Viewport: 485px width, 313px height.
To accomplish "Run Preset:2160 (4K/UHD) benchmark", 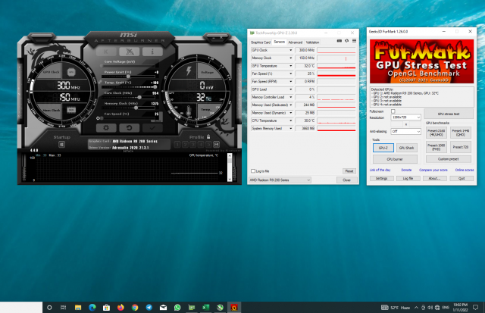I will (436, 133).
